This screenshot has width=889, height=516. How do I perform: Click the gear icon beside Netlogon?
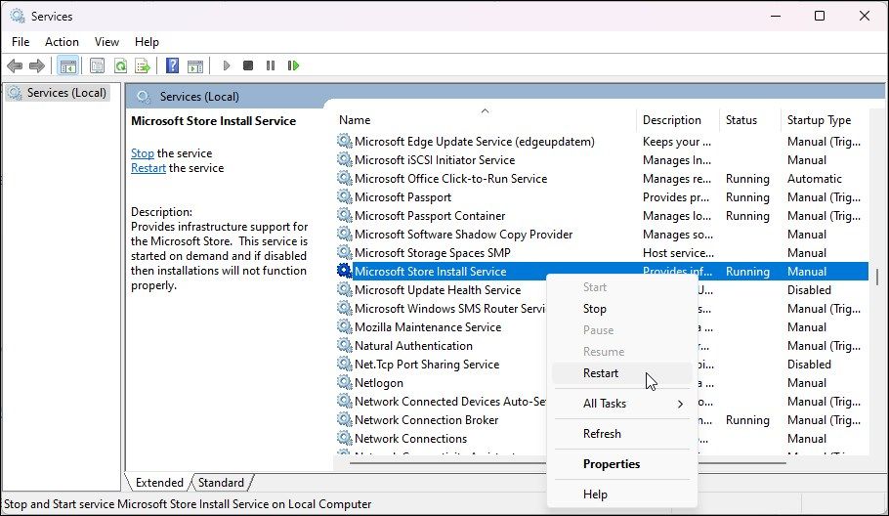coord(344,383)
